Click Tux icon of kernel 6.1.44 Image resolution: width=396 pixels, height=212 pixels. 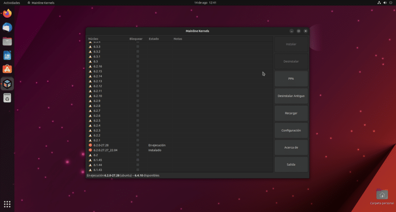[90, 165]
